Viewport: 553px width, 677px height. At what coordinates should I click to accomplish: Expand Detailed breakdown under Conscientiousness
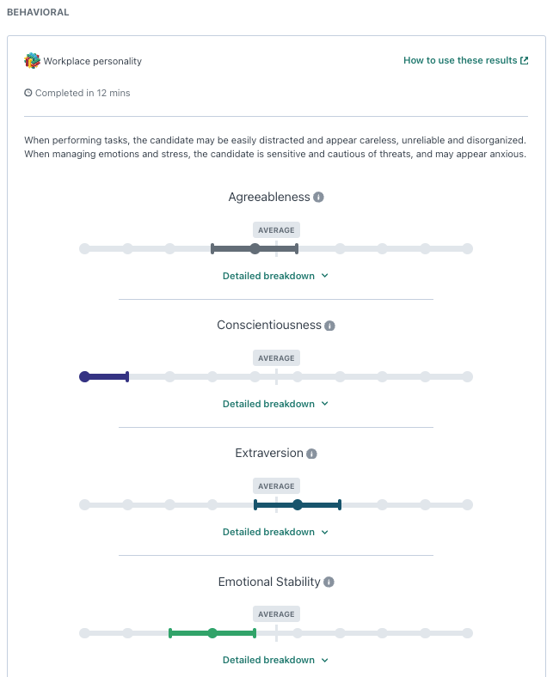coord(275,404)
